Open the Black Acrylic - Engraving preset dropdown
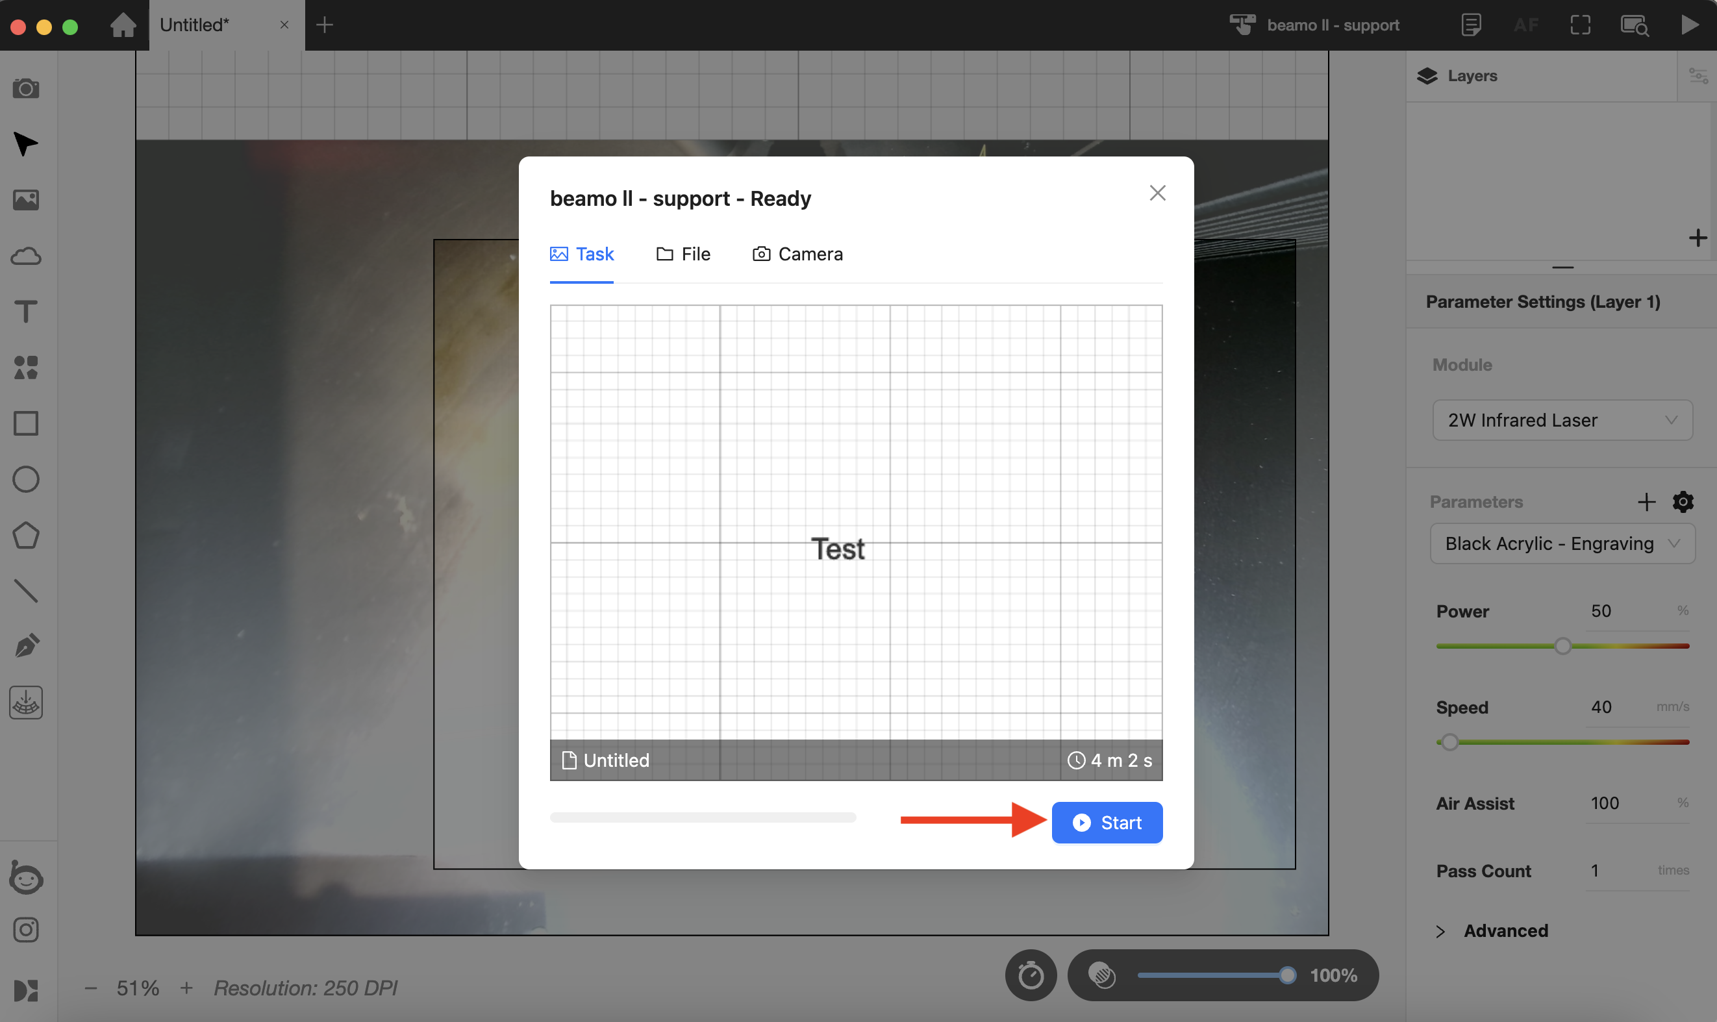 [1562, 543]
